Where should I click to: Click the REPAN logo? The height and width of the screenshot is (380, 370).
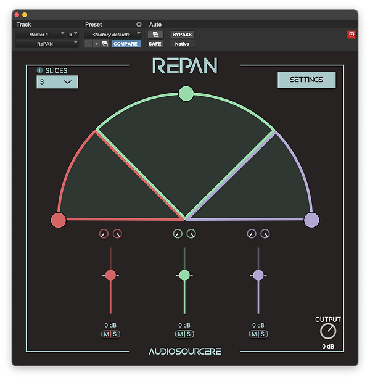184,65
